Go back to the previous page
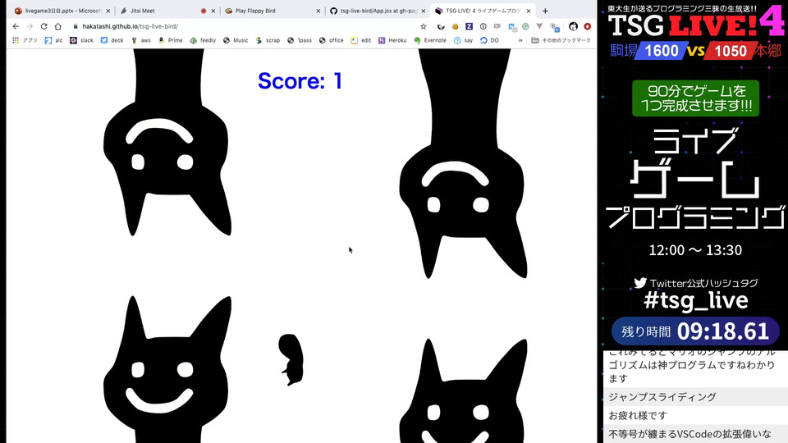 pos(16,26)
